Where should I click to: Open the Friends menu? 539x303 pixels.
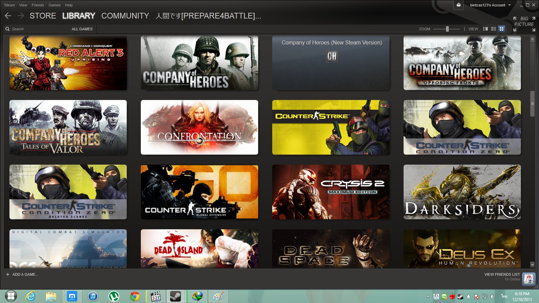[38, 5]
